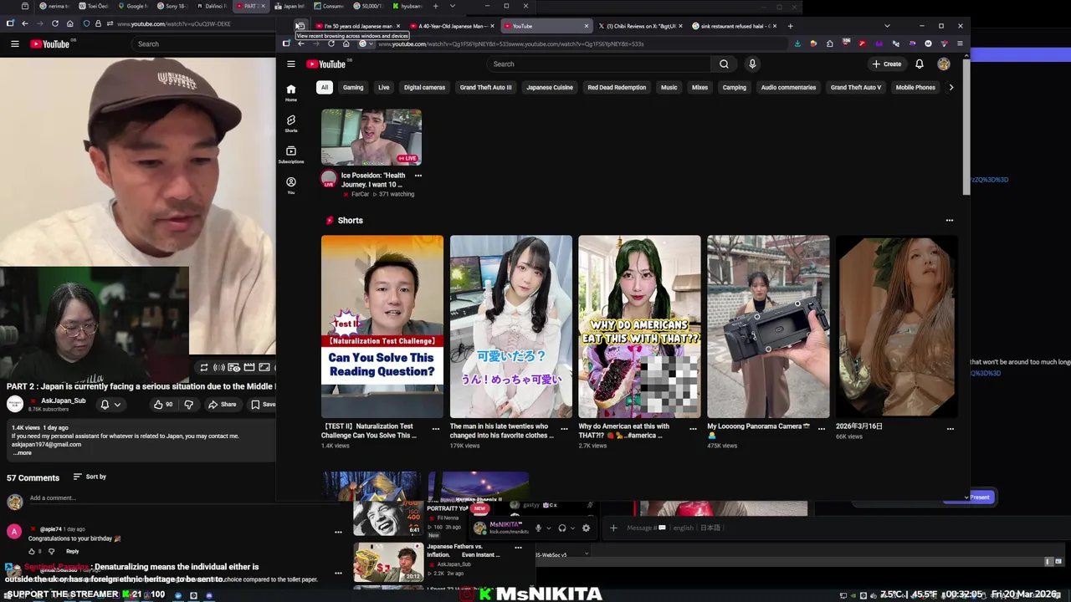Select the Digital cameras filter chip
Image resolution: width=1071 pixels, height=602 pixels.
[x=424, y=87]
